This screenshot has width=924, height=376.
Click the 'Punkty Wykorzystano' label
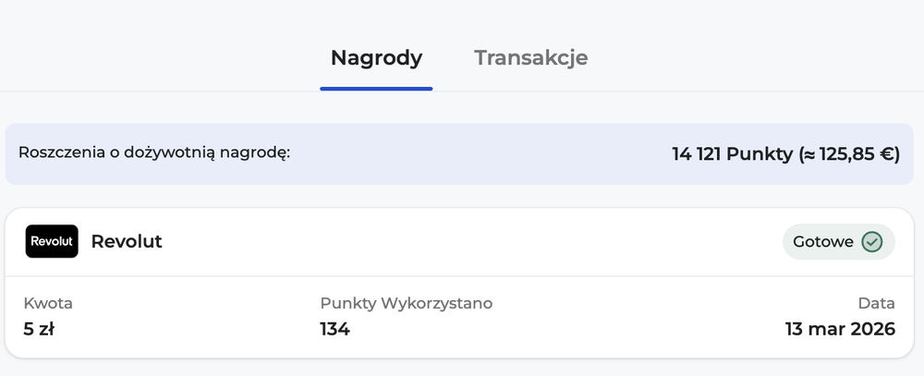coord(406,303)
